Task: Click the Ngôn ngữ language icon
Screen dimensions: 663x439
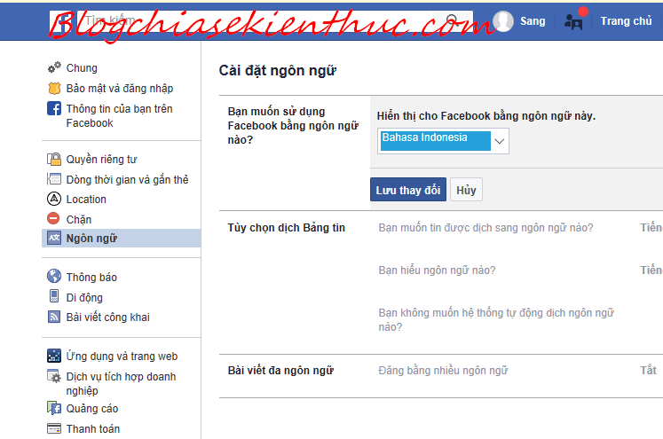Action: (x=54, y=238)
